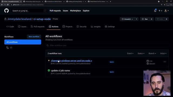Click the Insights graph icon

(x=92, y=26)
